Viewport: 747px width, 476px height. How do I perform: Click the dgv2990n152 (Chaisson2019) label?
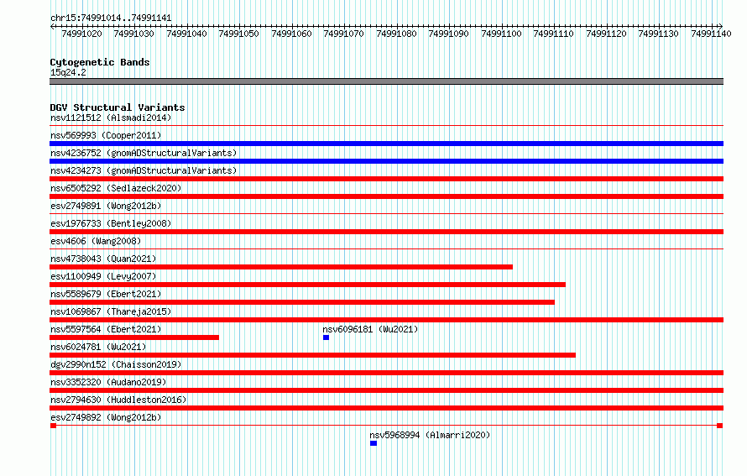pos(116,364)
